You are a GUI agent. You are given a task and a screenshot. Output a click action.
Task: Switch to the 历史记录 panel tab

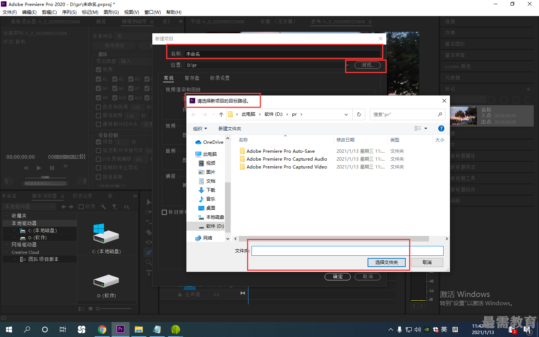[82, 196]
